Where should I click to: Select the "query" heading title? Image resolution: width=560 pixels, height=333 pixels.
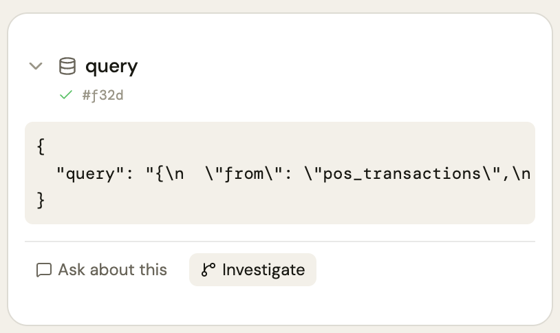click(111, 67)
